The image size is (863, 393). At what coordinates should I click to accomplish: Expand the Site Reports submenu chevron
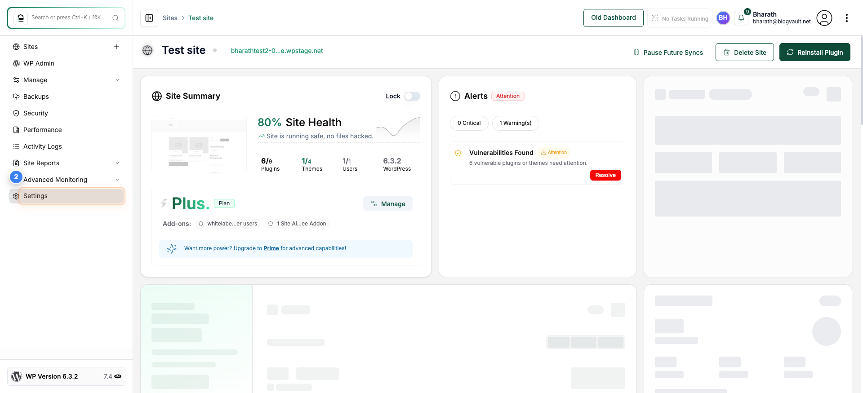[x=117, y=163]
